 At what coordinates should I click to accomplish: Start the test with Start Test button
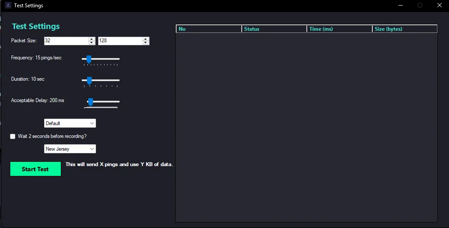[x=36, y=169]
